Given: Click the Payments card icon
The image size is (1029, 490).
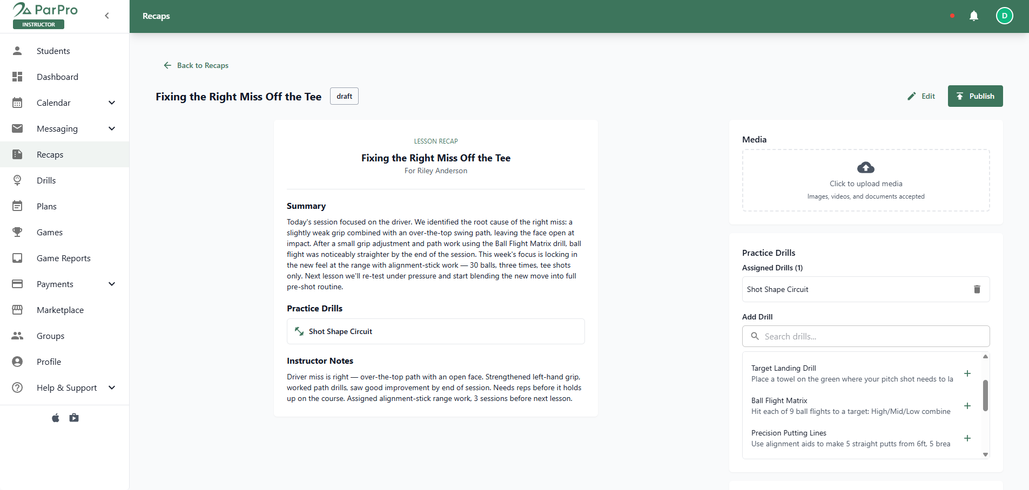Looking at the screenshot, I should coord(17,284).
